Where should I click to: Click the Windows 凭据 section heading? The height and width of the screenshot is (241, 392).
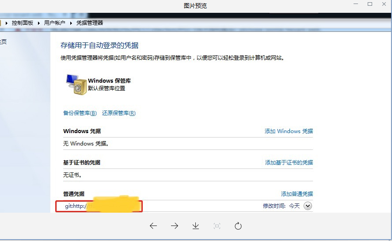pos(82,131)
